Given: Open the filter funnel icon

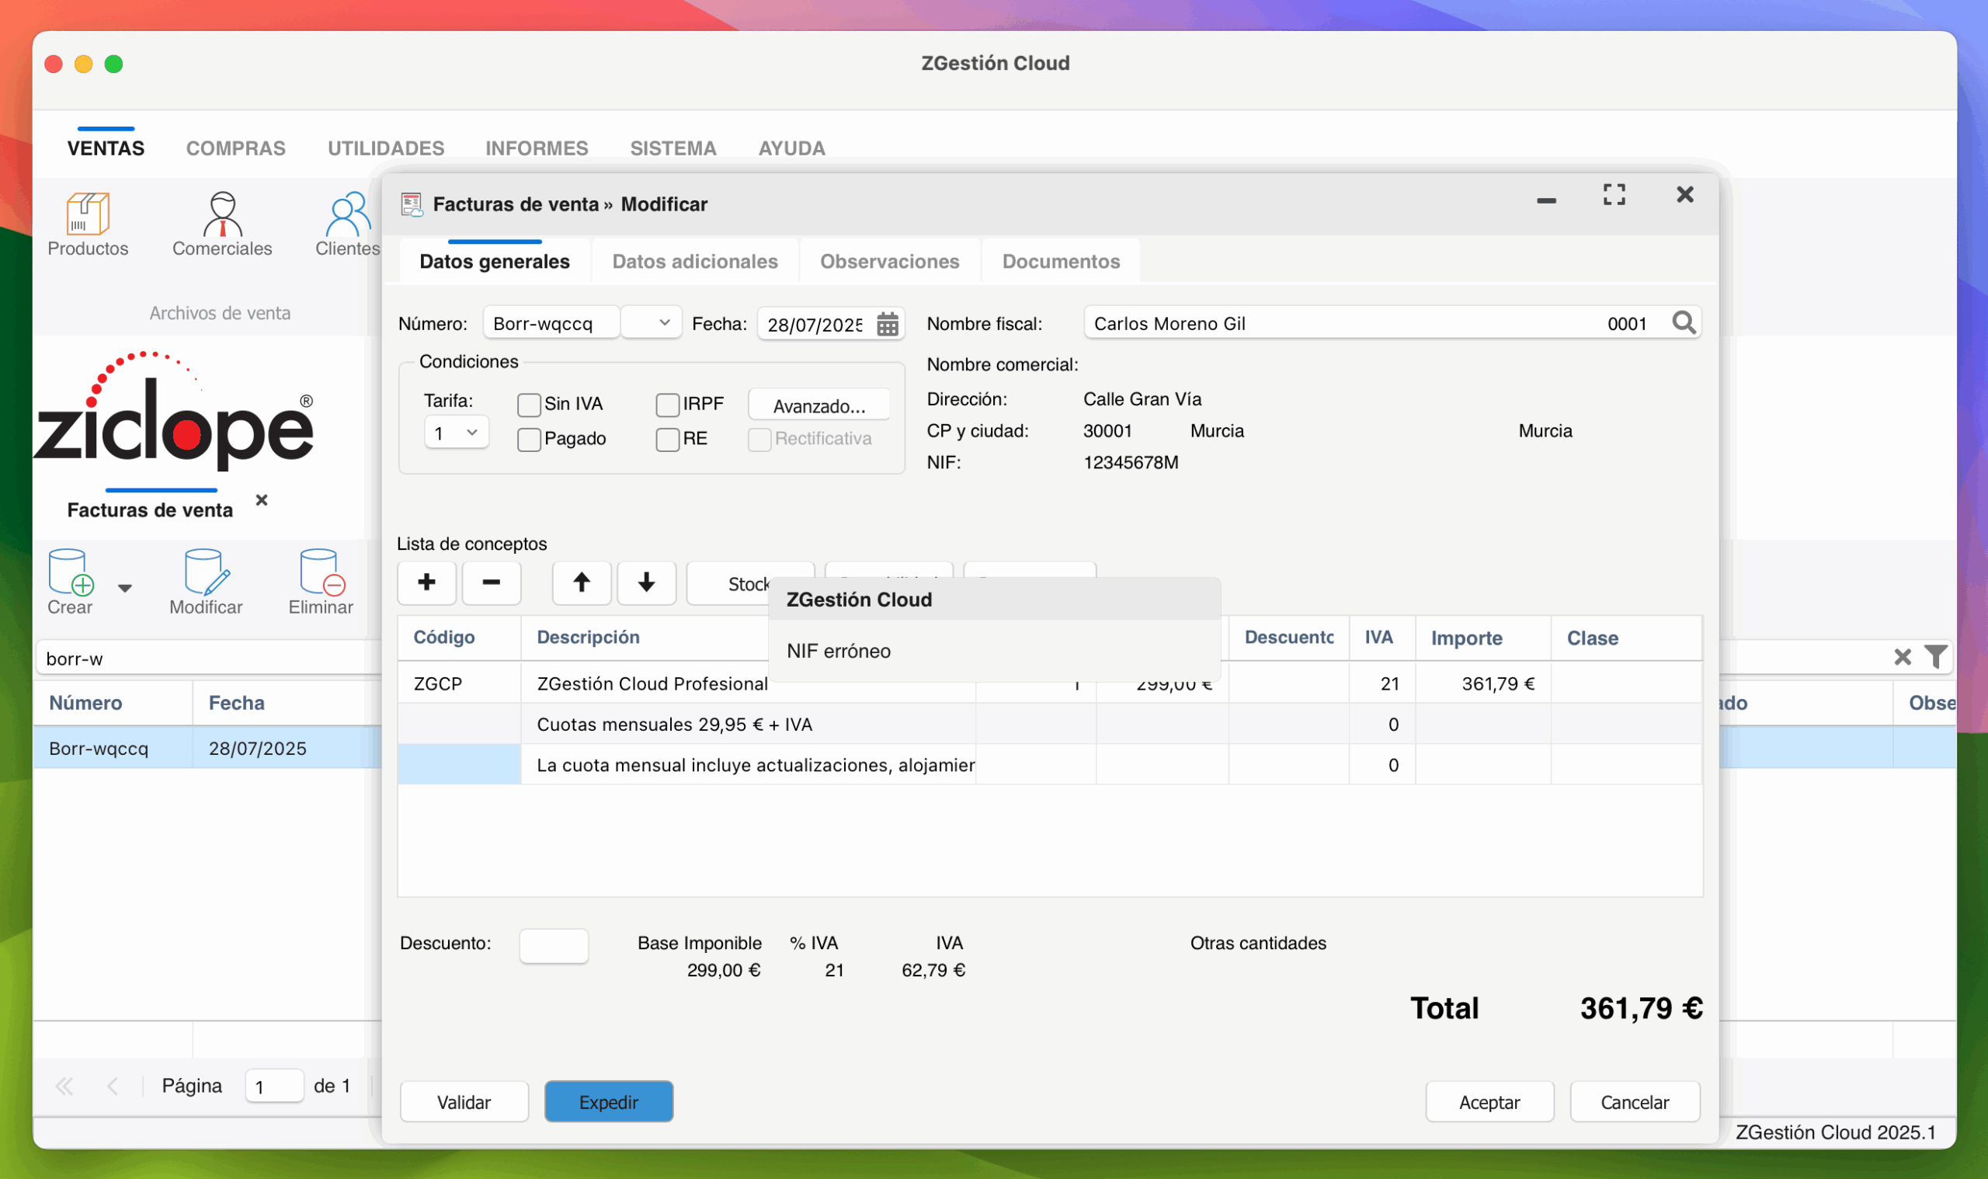Looking at the screenshot, I should click(x=1935, y=657).
